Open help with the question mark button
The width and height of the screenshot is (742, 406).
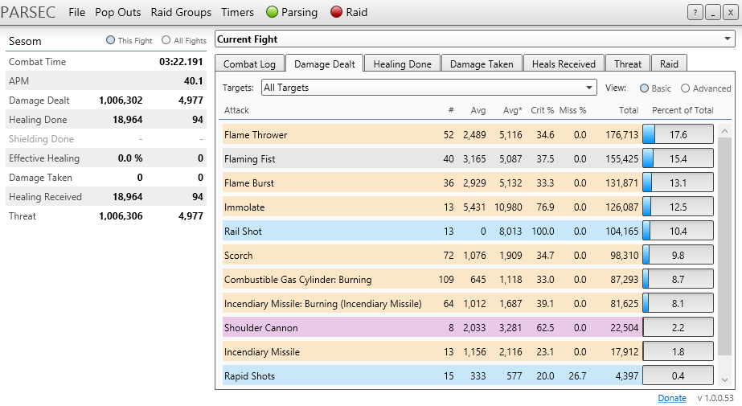[695, 13]
